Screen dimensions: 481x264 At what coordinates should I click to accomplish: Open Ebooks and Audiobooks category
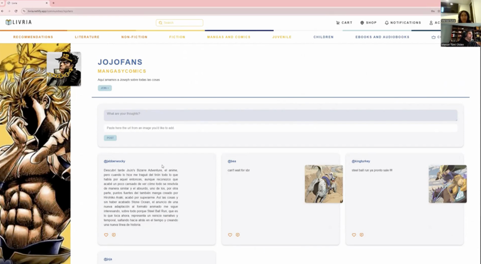click(382, 37)
